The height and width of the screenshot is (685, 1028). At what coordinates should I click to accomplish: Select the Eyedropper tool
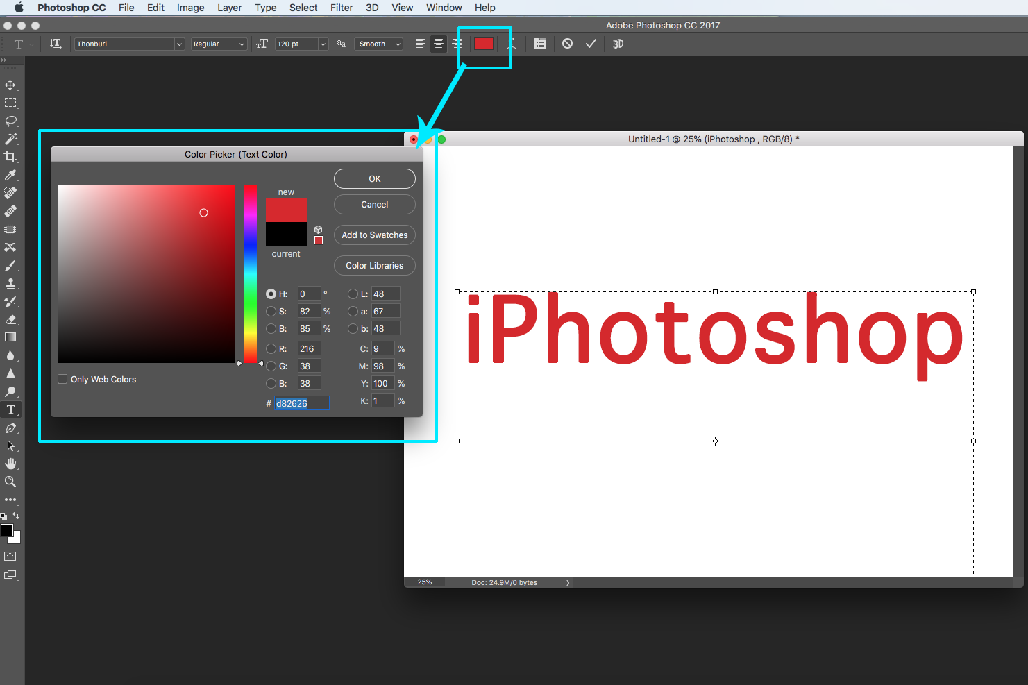(x=10, y=175)
